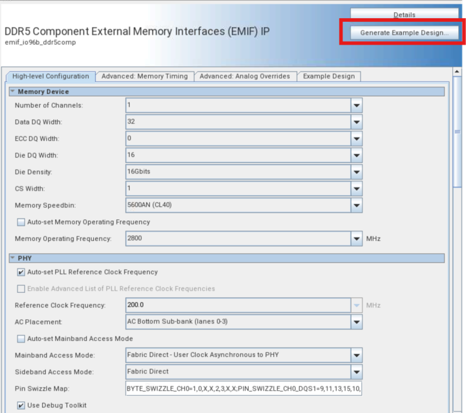Image resolution: width=466 pixels, height=413 pixels.
Task: Open the ECC DQ Width dropdown arrow
Action: (x=357, y=139)
